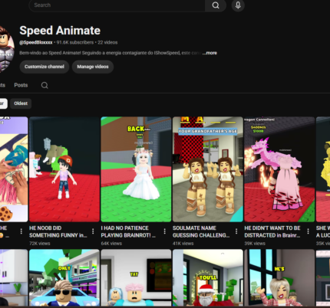Click the 72K views text
330x308 pixels.
pos(39,244)
